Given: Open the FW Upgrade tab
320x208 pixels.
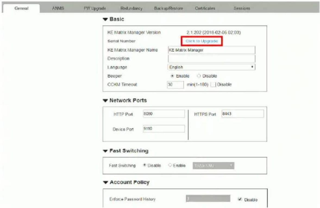Looking at the screenshot, I should [95, 8].
